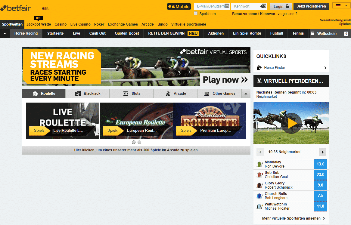Select odds 9.0 for Glory Glory
Screen dimensions: 351x225
[x=320, y=185]
